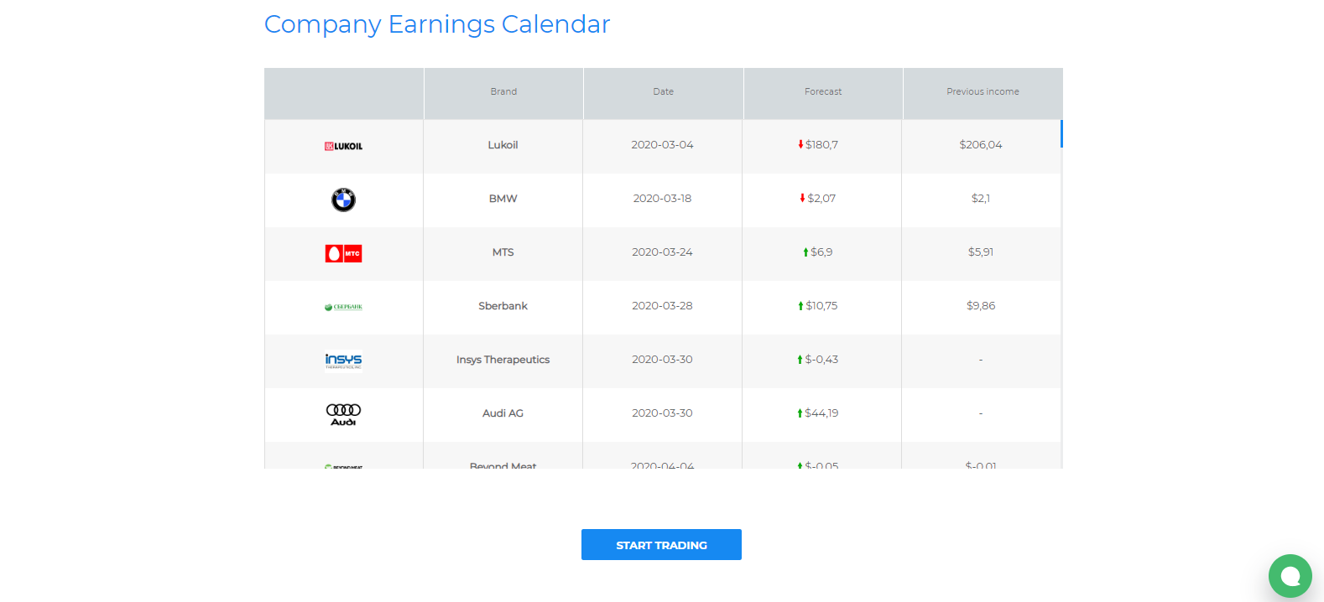Click the red down arrow beside $180,7
The width and height of the screenshot is (1324, 602).
pos(800,145)
